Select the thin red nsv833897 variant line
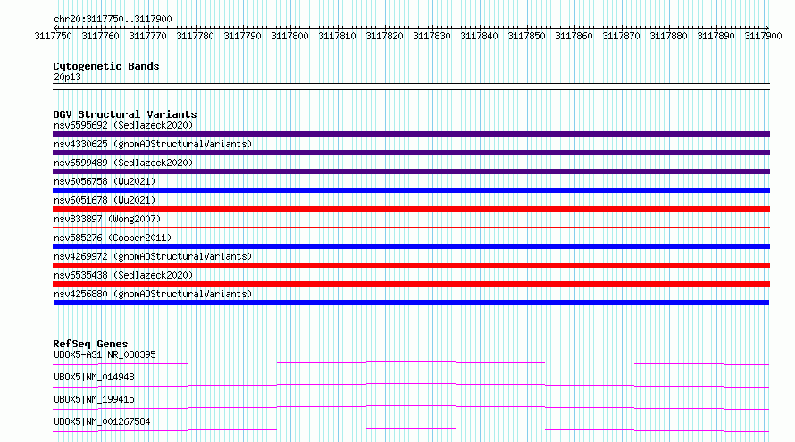The image size is (795, 442). [x=411, y=228]
